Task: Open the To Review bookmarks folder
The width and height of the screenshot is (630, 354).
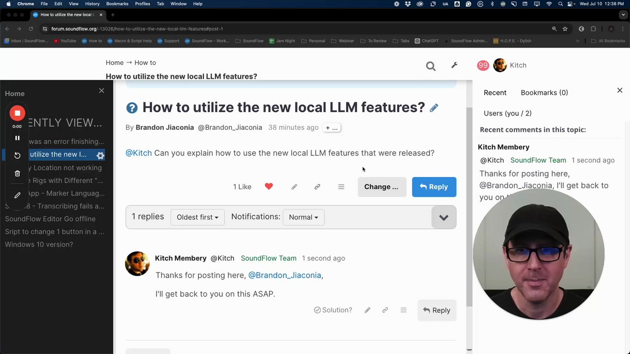Action: [x=374, y=41]
